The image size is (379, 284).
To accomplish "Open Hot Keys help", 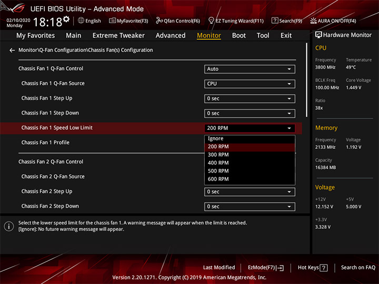I will (313, 268).
